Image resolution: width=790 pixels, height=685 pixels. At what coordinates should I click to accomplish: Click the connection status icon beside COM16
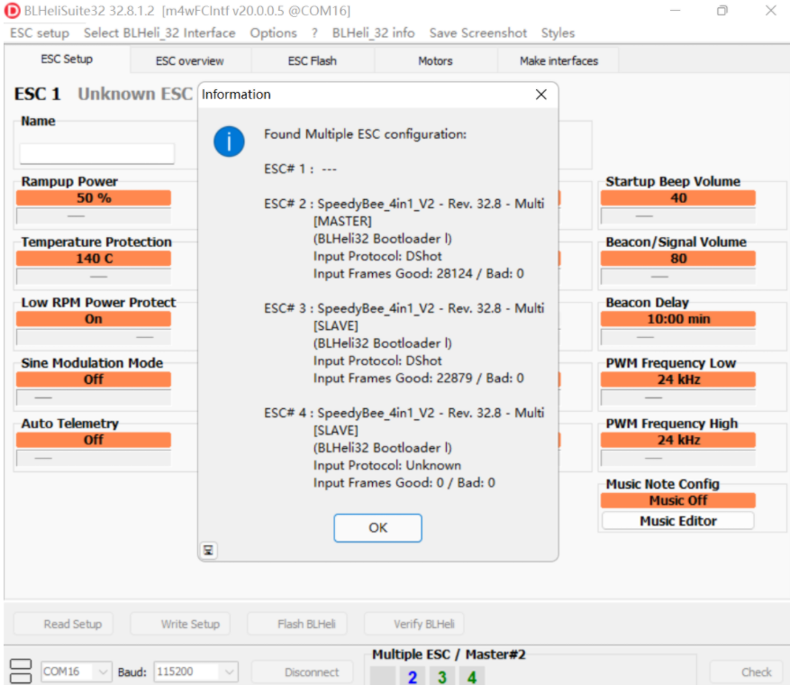(x=21, y=671)
